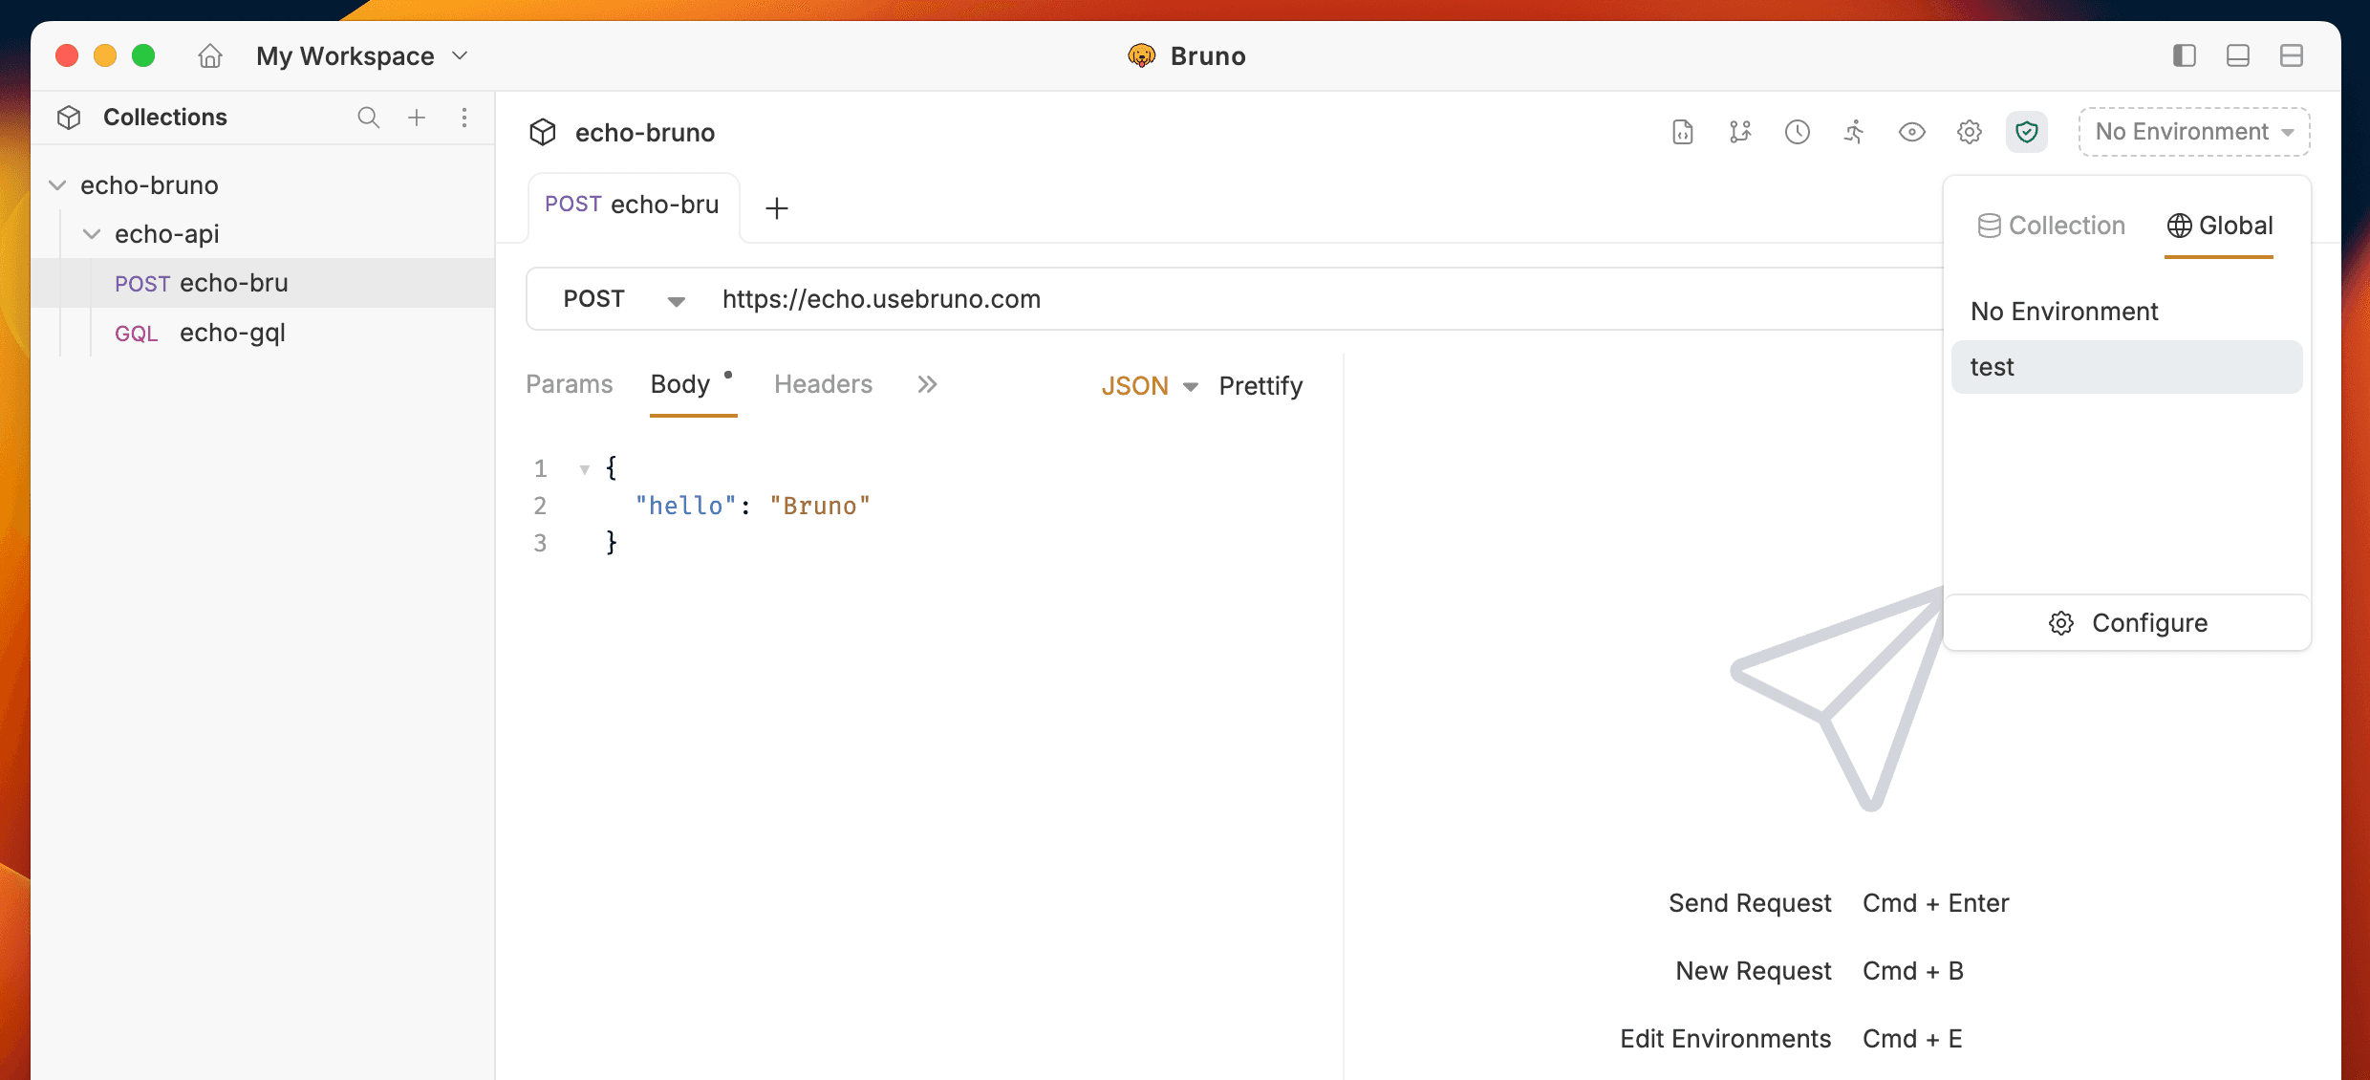Open the collection runner icon

click(1854, 132)
